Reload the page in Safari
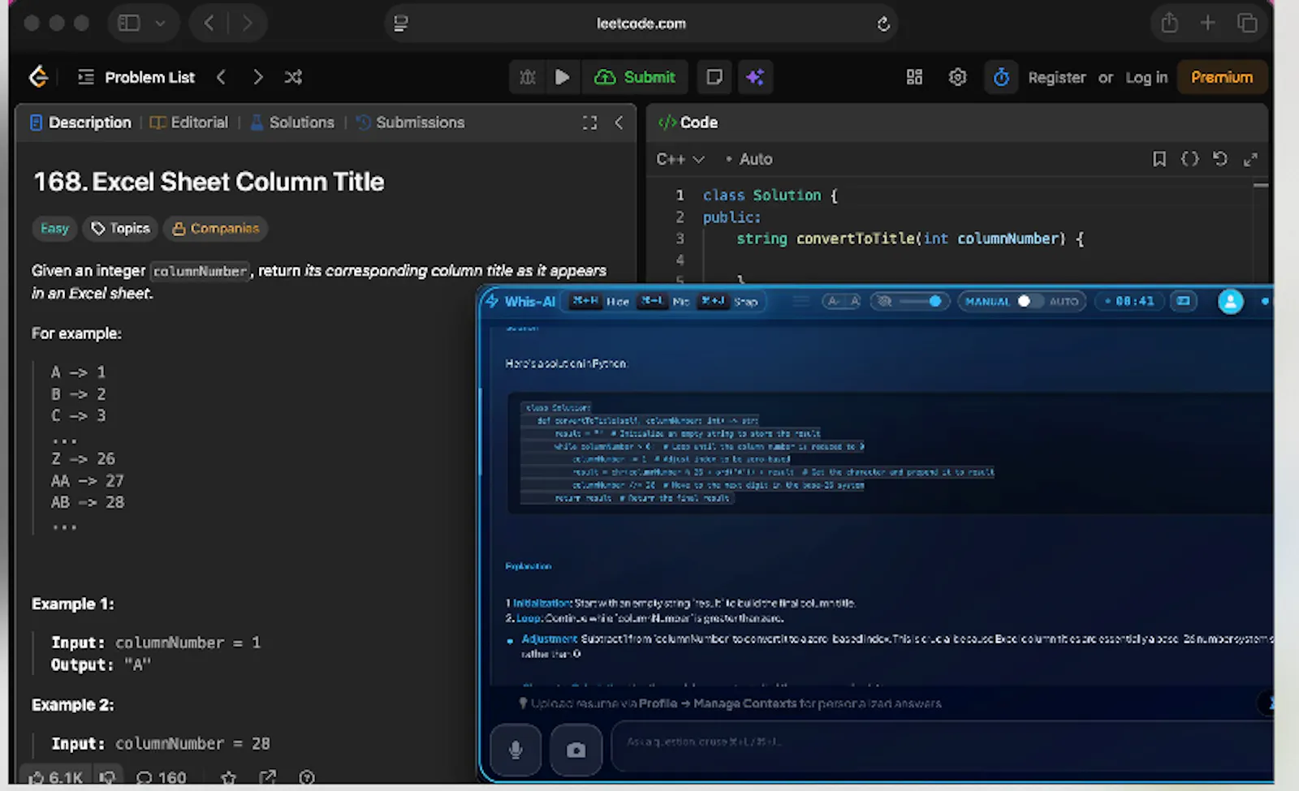The height and width of the screenshot is (791, 1299). [883, 24]
